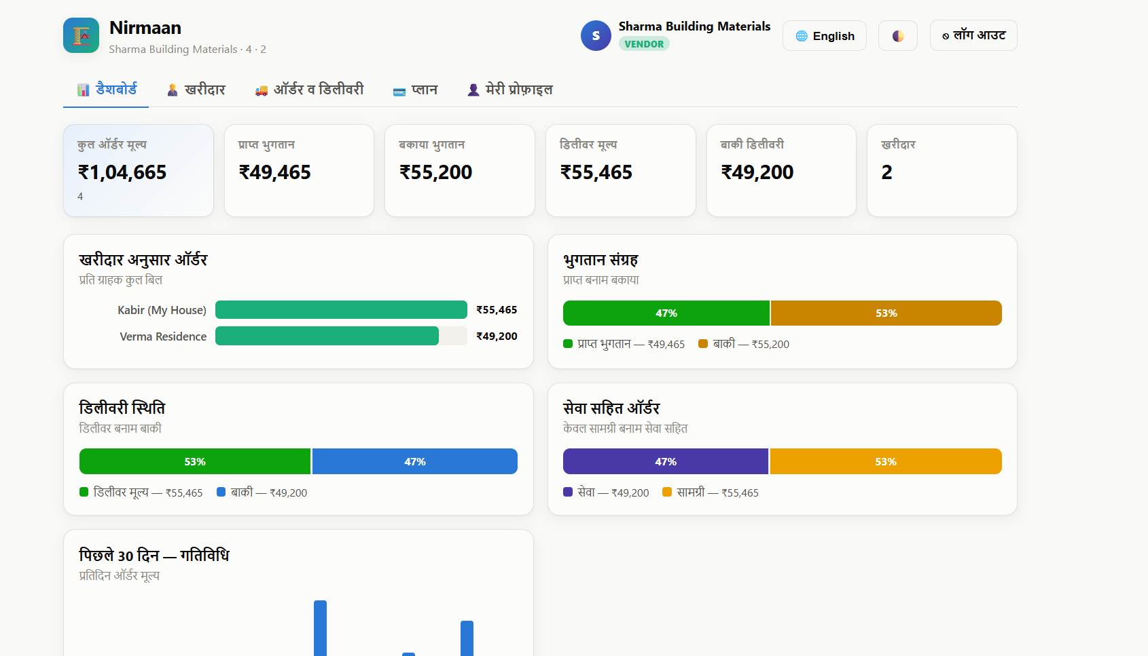Viewport: 1148px width, 656px height.
Task: Click the सेवा सहित ऑर्डर heading
Action: 611,408
